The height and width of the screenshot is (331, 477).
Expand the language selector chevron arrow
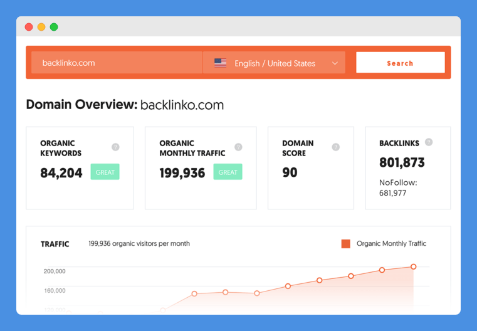coord(335,63)
